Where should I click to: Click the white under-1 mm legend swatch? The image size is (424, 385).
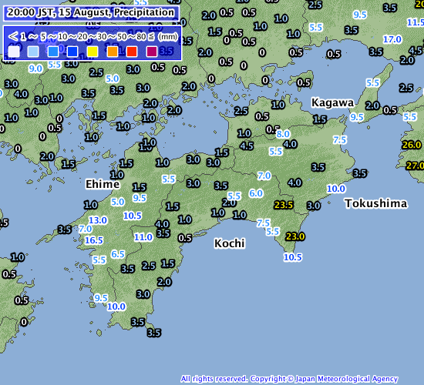pos(14,52)
